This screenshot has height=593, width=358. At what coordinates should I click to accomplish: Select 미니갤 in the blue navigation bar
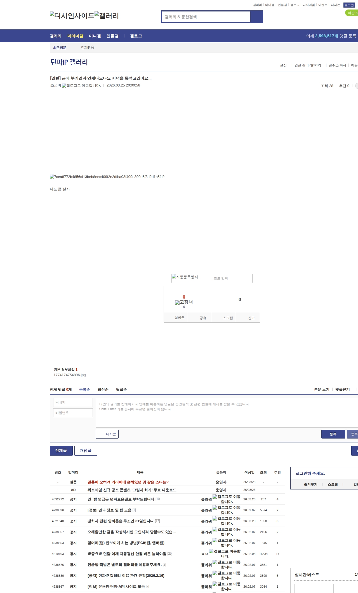pos(95,36)
